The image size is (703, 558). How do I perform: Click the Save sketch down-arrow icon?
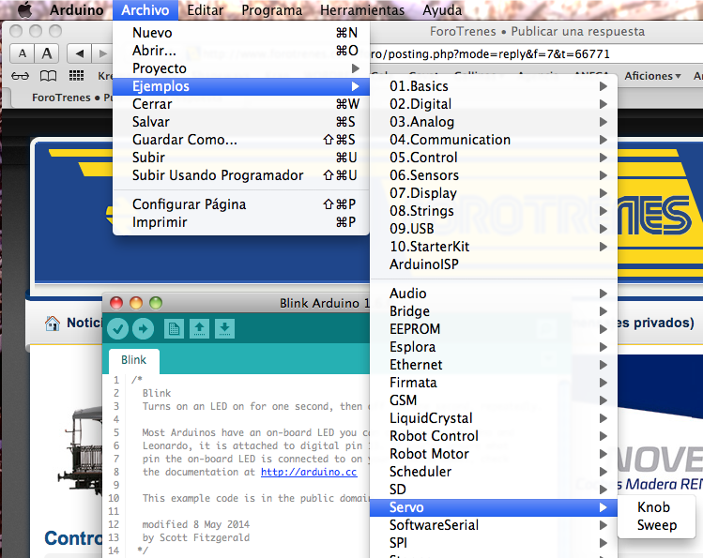pyautogui.click(x=225, y=329)
